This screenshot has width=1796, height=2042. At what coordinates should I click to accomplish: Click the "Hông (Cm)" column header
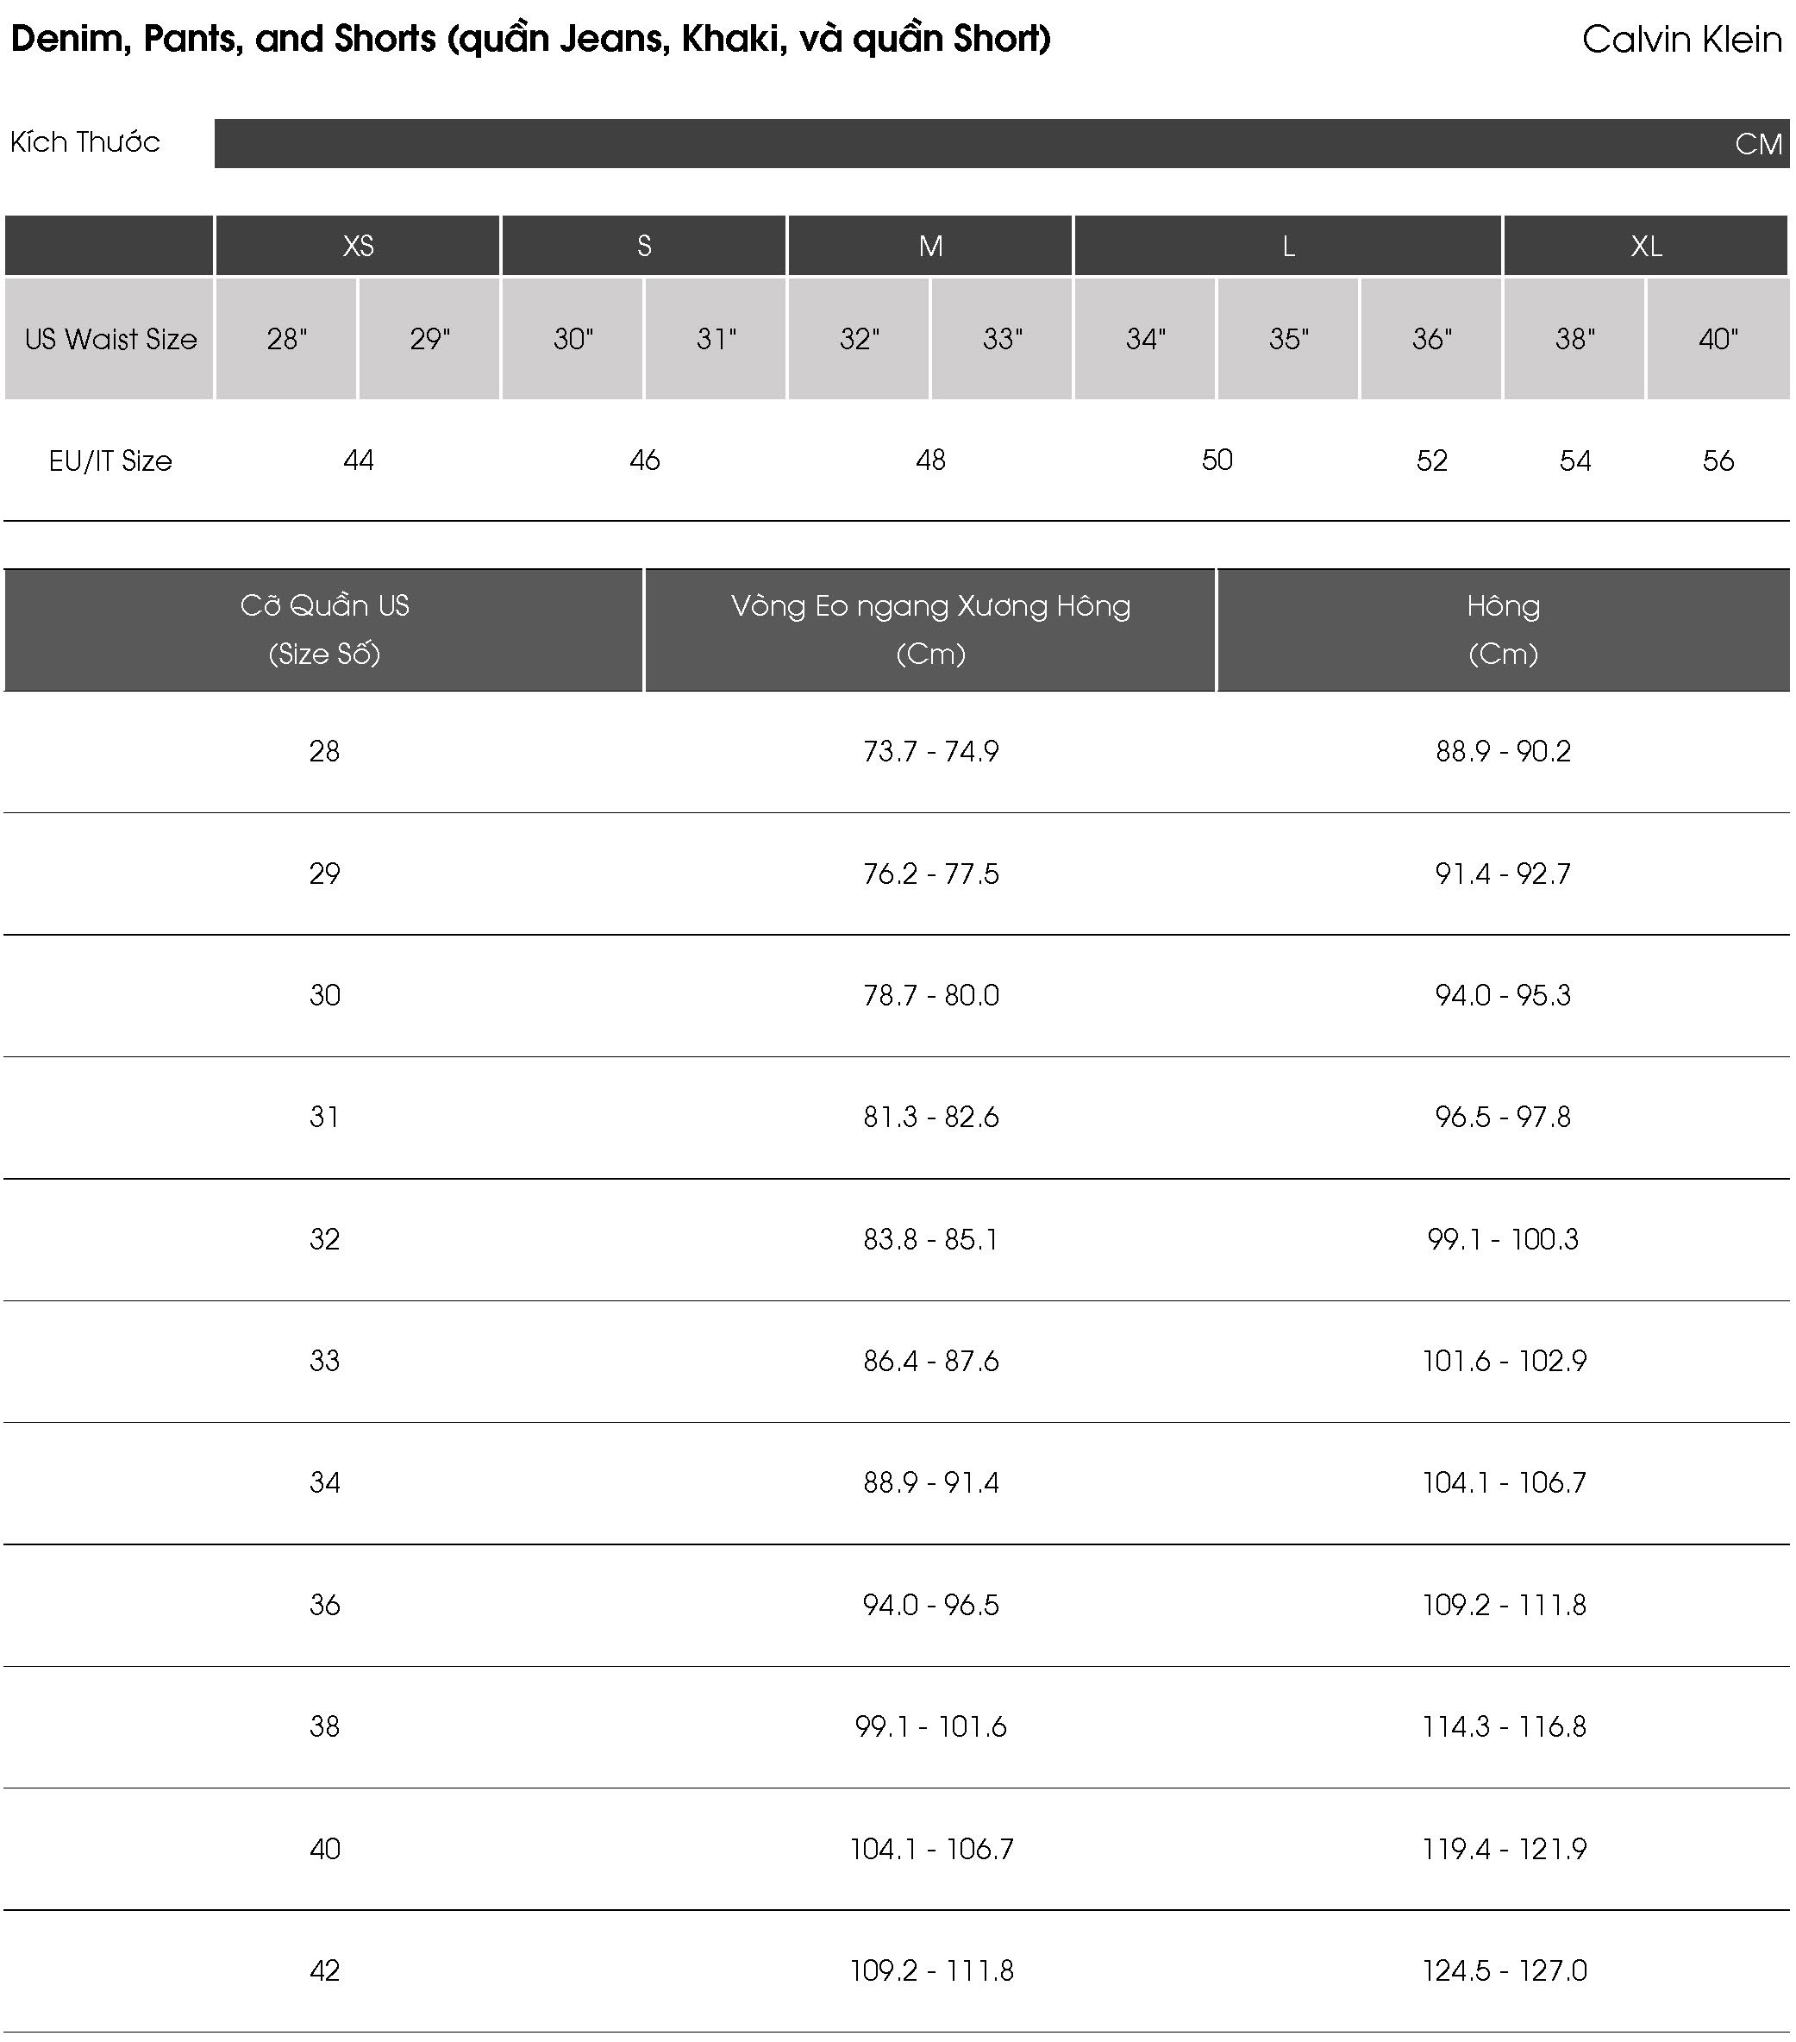tap(1502, 630)
